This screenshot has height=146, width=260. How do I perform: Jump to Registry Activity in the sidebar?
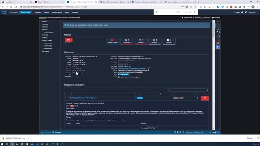47,41
